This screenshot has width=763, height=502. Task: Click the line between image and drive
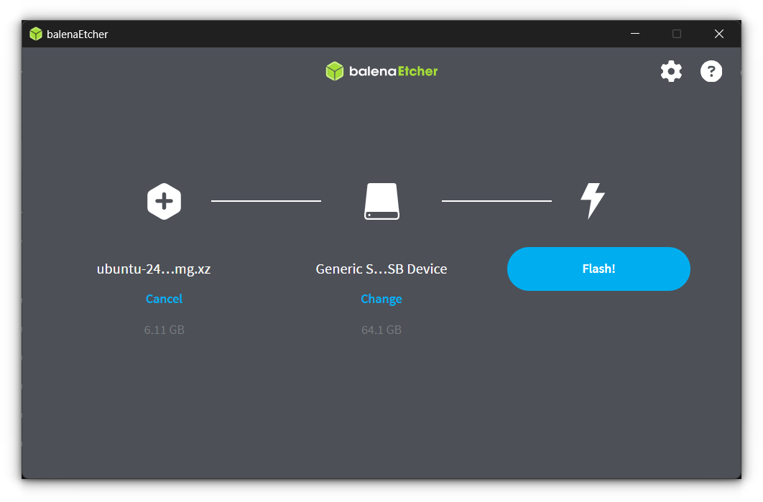click(x=266, y=201)
